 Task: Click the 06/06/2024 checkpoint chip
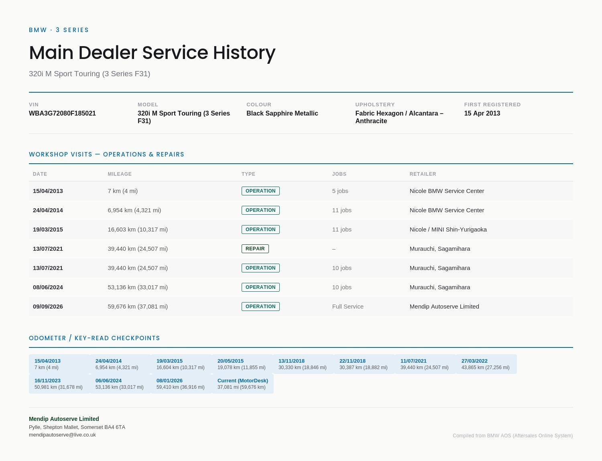tap(120, 384)
